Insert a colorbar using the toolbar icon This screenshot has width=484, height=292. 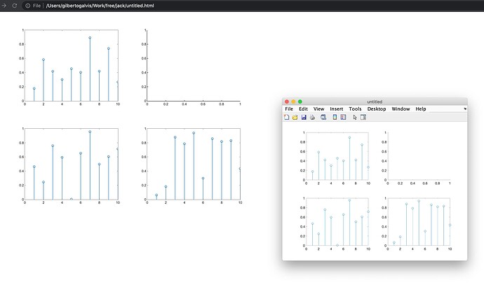tap(335, 117)
